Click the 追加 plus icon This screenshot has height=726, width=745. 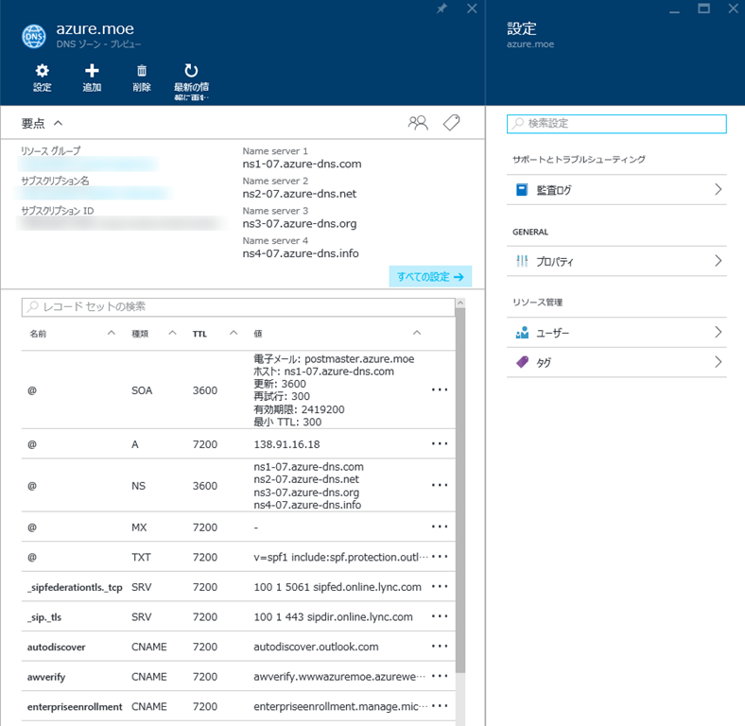coord(92,71)
